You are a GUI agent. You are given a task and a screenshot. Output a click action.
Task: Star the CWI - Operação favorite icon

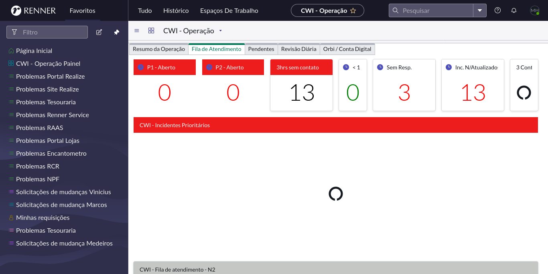(x=353, y=11)
